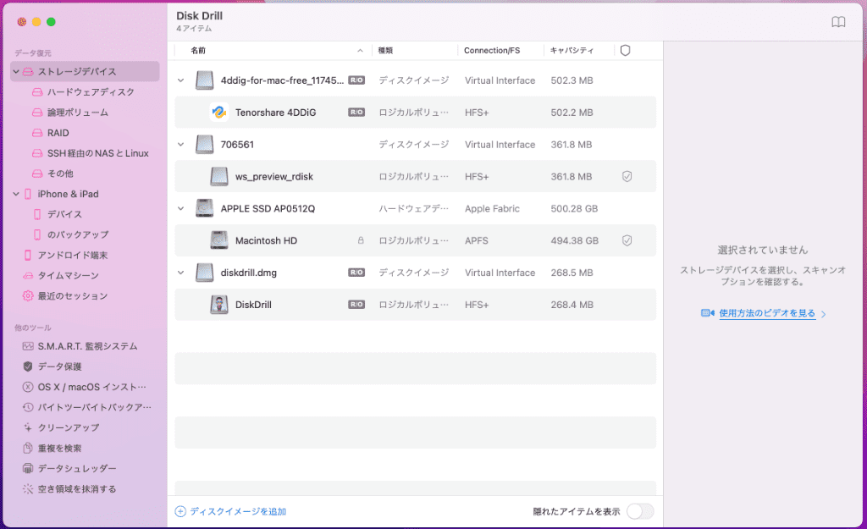Click the lock icon beside Macintosh HD

[361, 240]
